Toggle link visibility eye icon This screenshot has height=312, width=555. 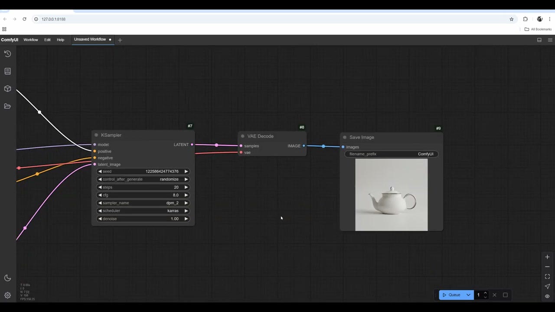coord(547,296)
